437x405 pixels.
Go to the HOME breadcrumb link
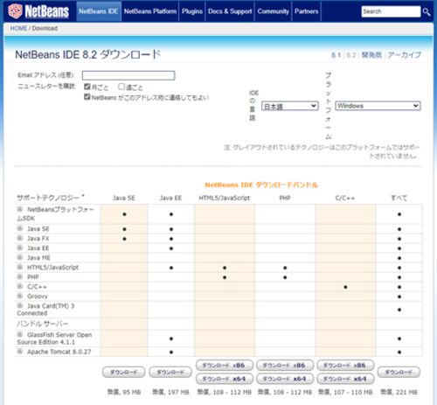coord(18,28)
